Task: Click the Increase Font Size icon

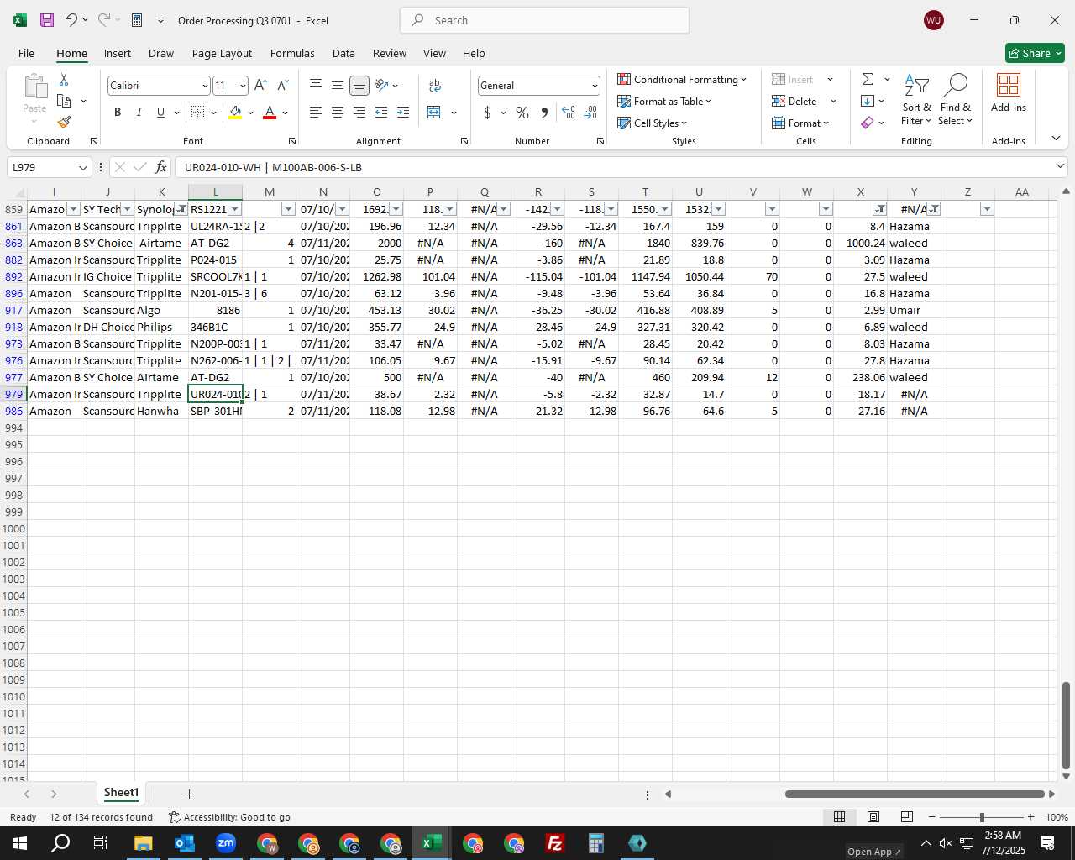Action: pyautogui.click(x=260, y=85)
